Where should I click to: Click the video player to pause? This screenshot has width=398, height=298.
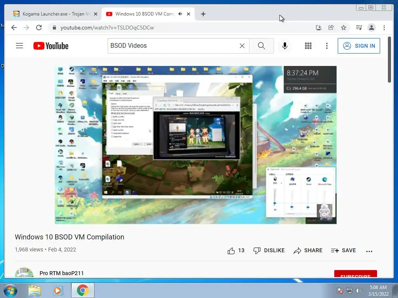tap(196, 145)
